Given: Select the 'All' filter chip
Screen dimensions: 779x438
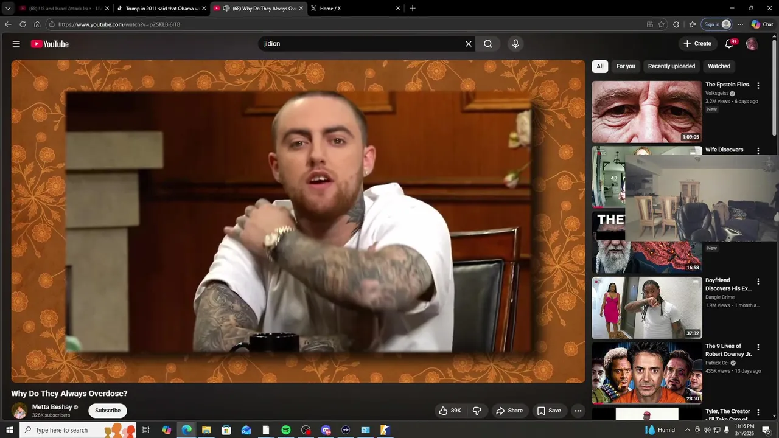Looking at the screenshot, I should click(x=600, y=66).
